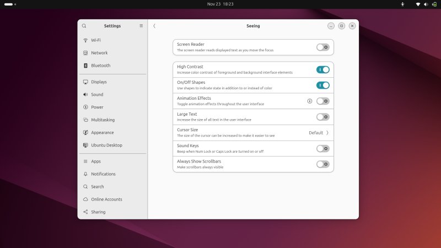Viewport: 441px width, 248px height.
Task: Show Animation Effects info icon details
Action: point(310,101)
